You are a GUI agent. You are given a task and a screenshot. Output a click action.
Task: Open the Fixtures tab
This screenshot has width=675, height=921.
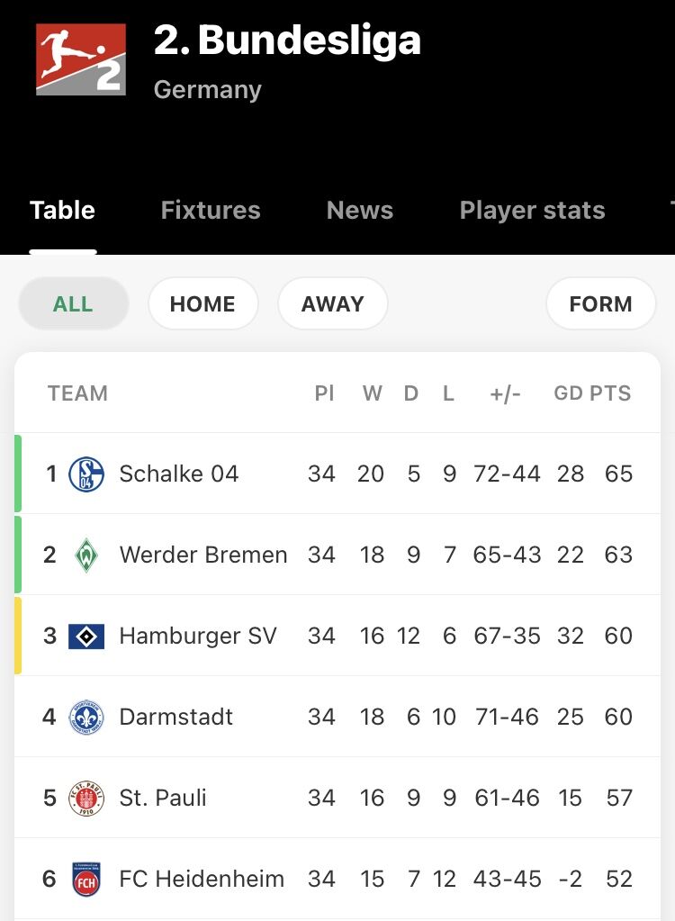211,211
